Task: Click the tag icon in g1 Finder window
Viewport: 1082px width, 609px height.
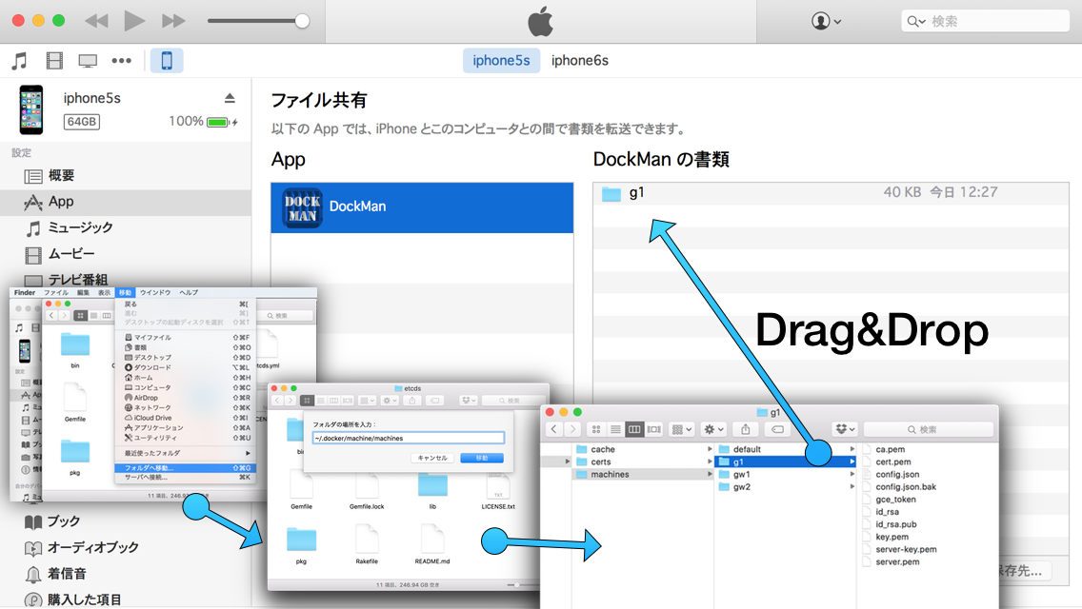Action: (x=777, y=430)
